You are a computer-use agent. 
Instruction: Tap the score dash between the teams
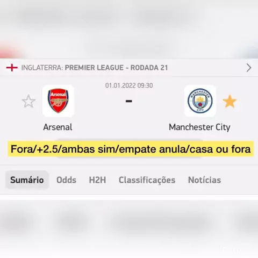[129, 101]
